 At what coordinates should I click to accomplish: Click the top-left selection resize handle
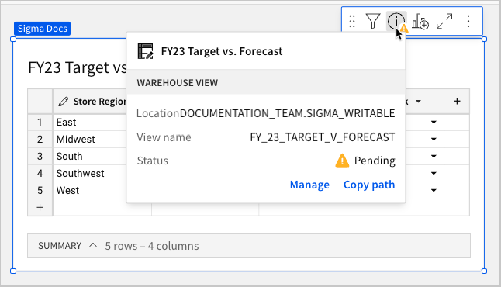(x=13, y=40)
